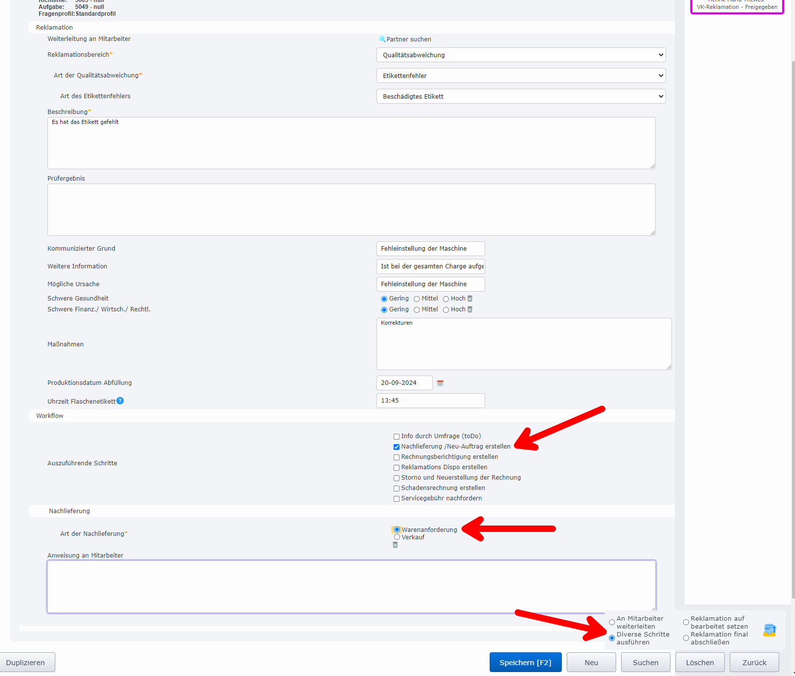Click the Zurück button
795x676 pixels.
pyautogui.click(x=754, y=662)
